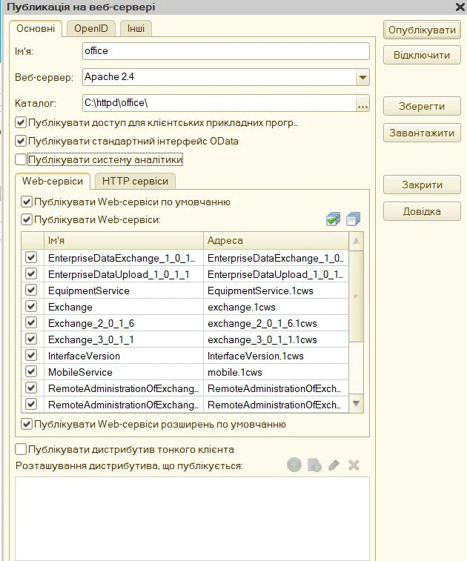Uncheck the EquipmentService web service row
Screen dimensions: 467x561
coord(31,291)
